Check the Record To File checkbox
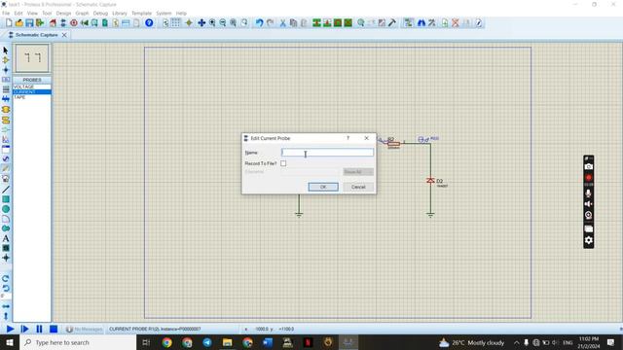Screen dimensions: 623x350 coord(283,163)
